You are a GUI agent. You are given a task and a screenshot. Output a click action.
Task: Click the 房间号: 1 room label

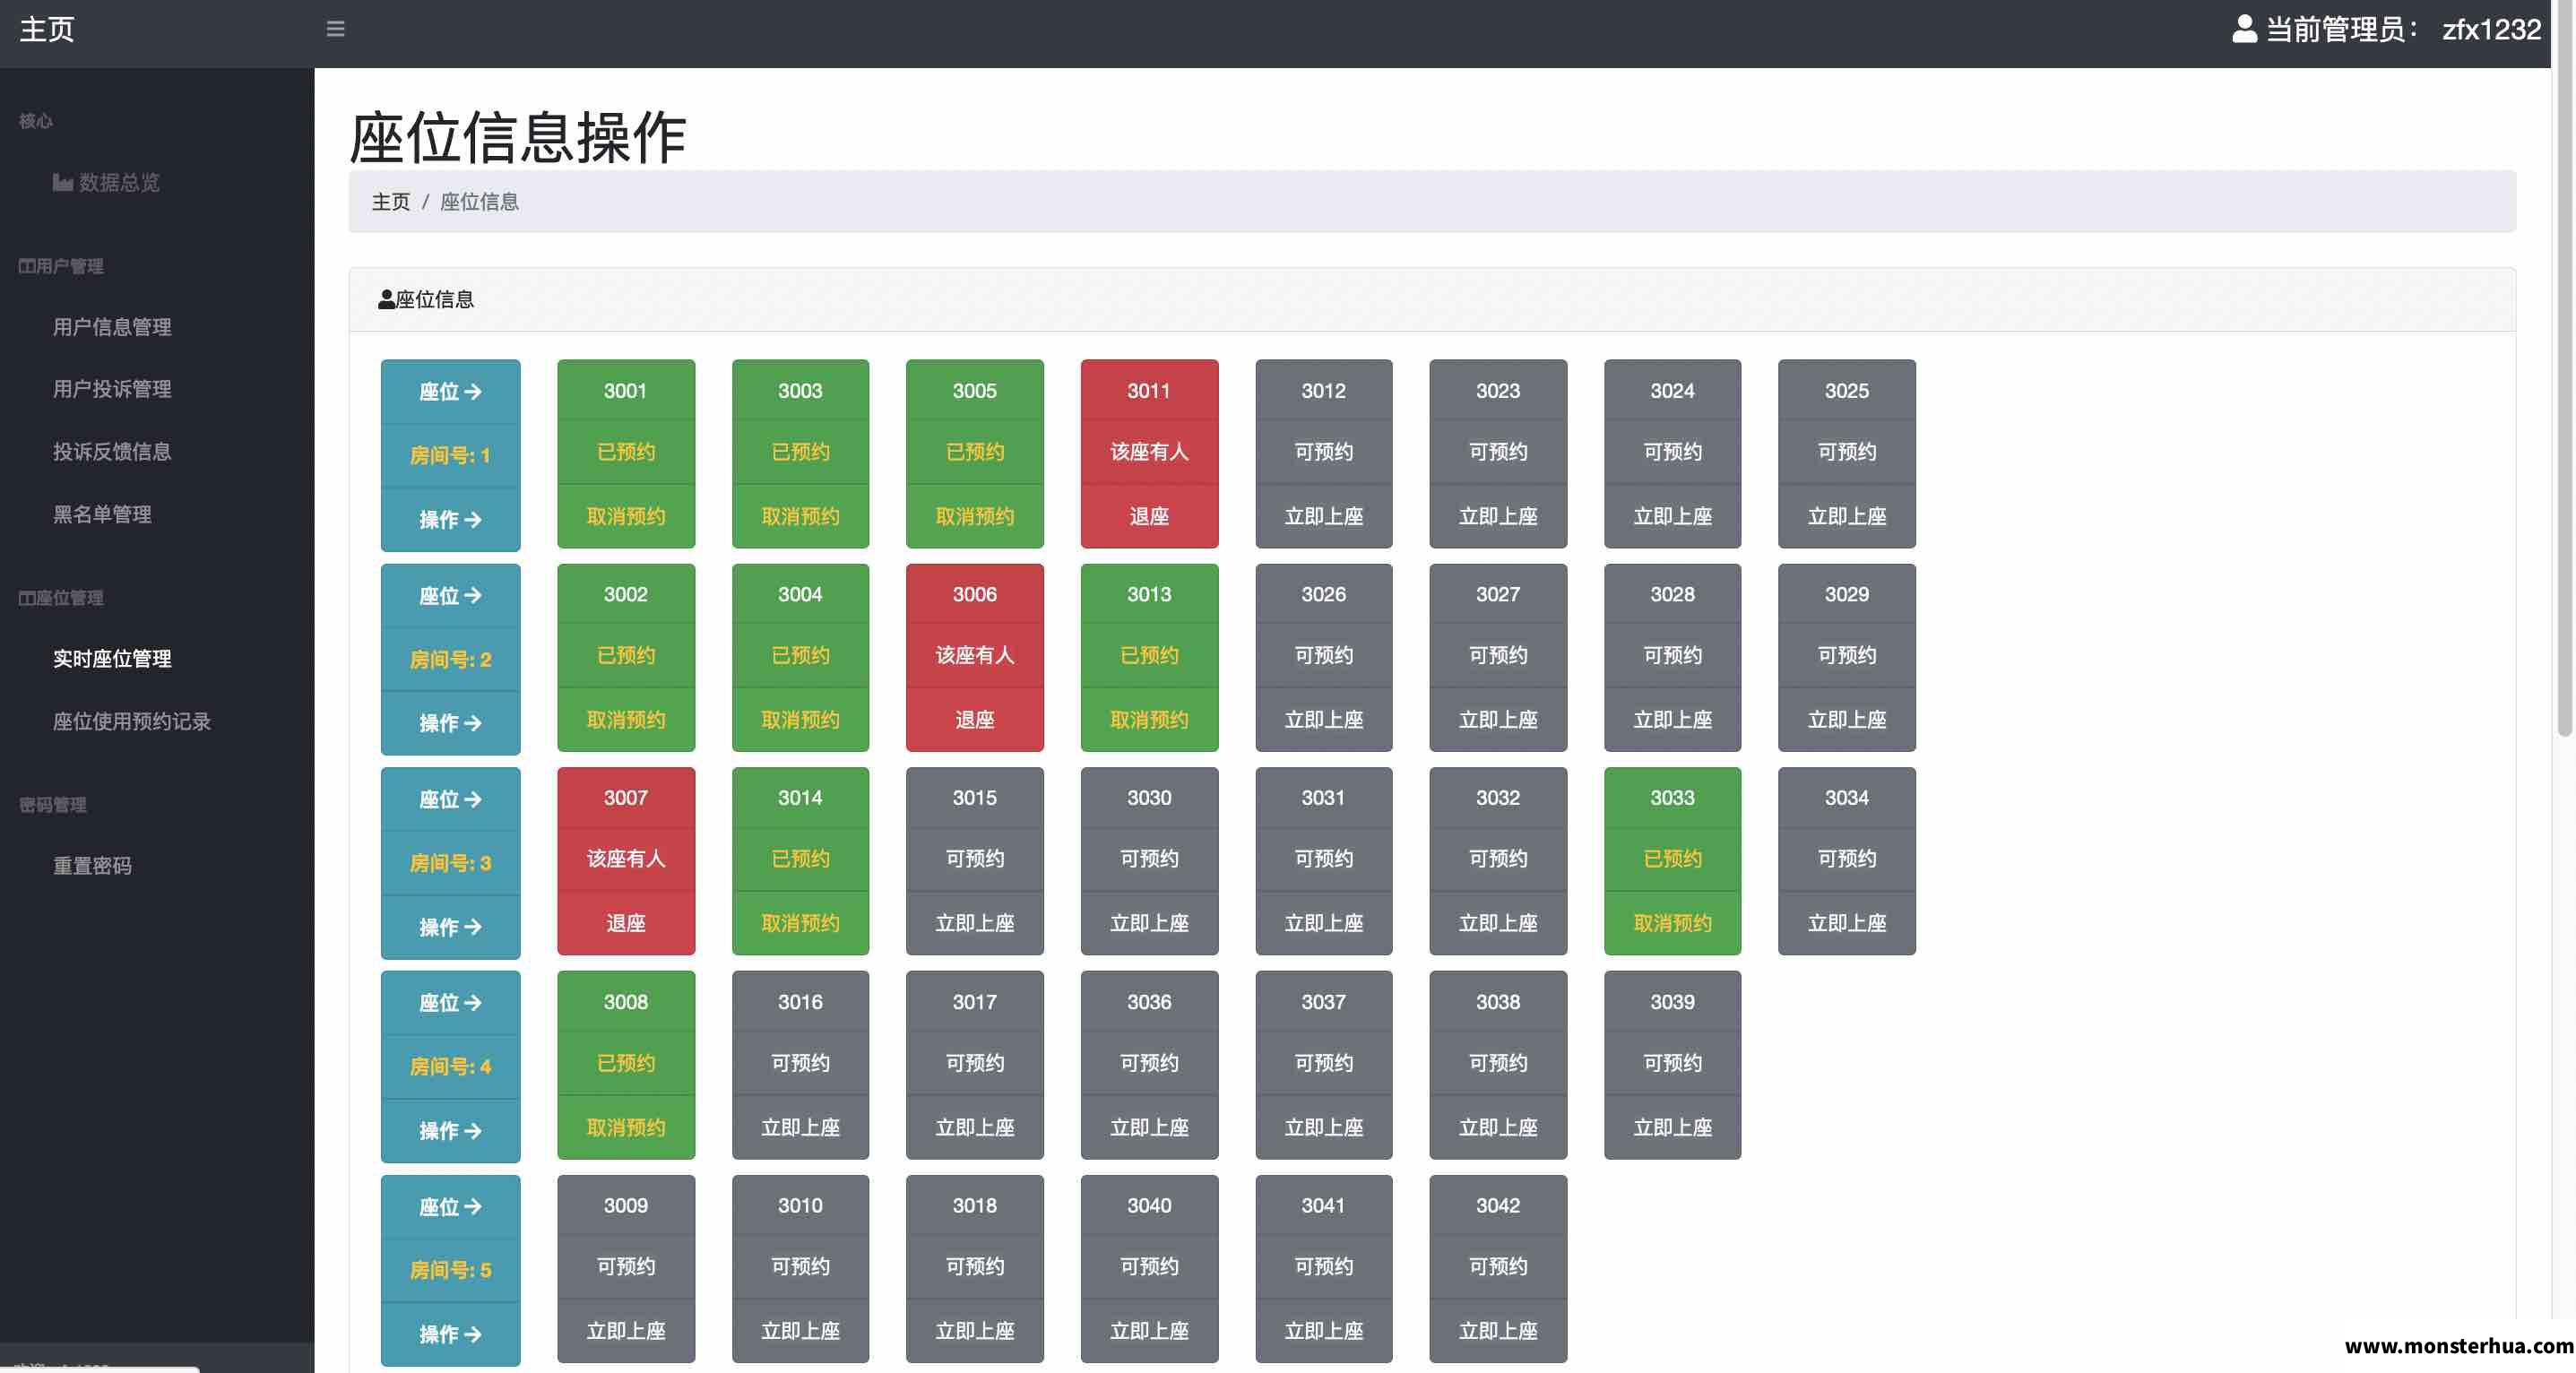coord(450,455)
